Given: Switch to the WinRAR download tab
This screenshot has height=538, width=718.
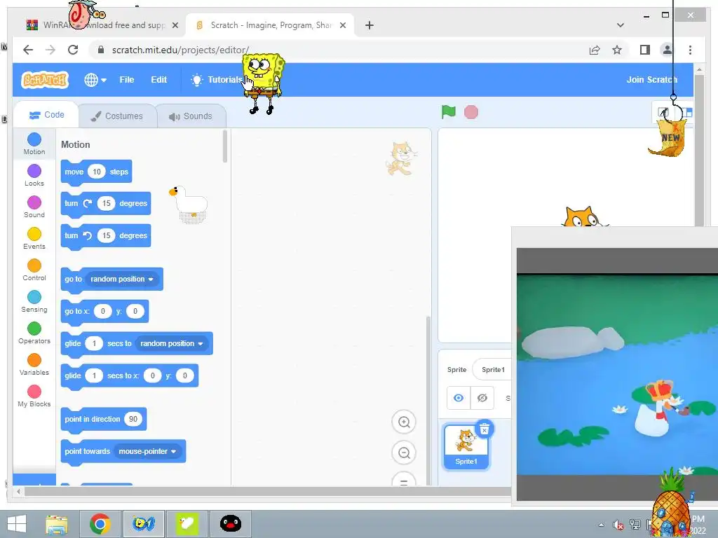Looking at the screenshot, I should [102, 25].
